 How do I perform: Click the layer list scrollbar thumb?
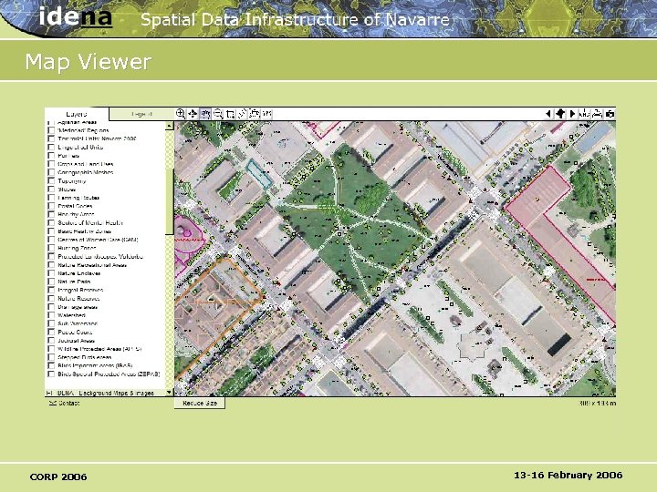170,200
